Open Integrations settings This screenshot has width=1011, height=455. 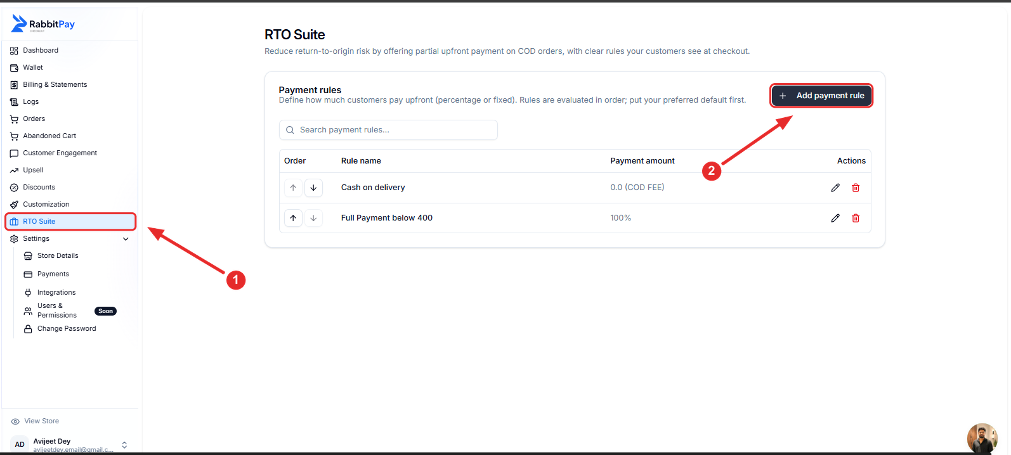click(56, 293)
